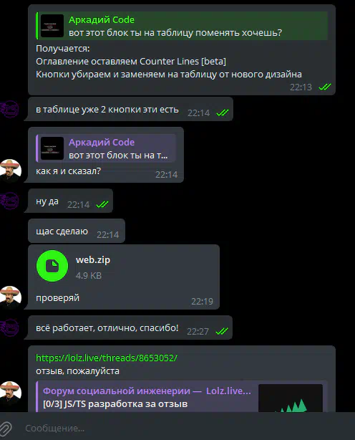This screenshot has width=355, height=440.
Task: Click the paperclip attachment icon
Action: click(x=6, y=429)
